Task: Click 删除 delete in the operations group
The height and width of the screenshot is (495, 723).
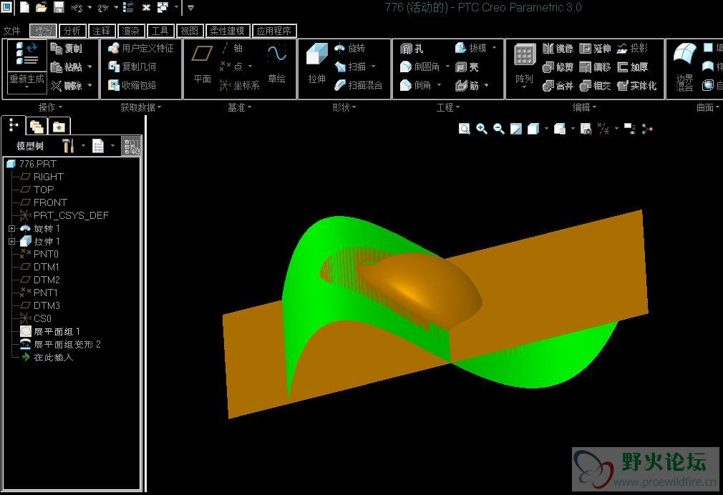Action: tap(66, 85)
